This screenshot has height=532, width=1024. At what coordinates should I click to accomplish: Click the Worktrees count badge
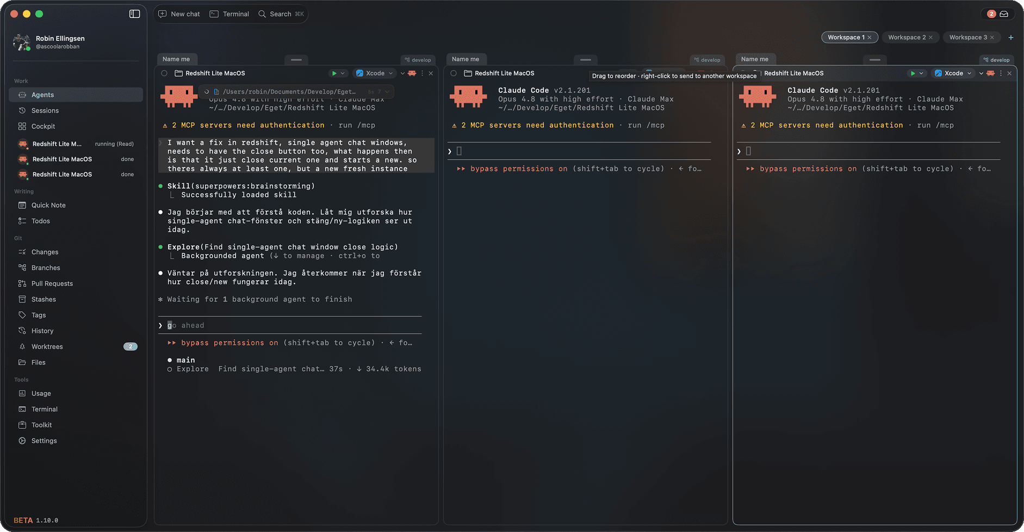131,347
